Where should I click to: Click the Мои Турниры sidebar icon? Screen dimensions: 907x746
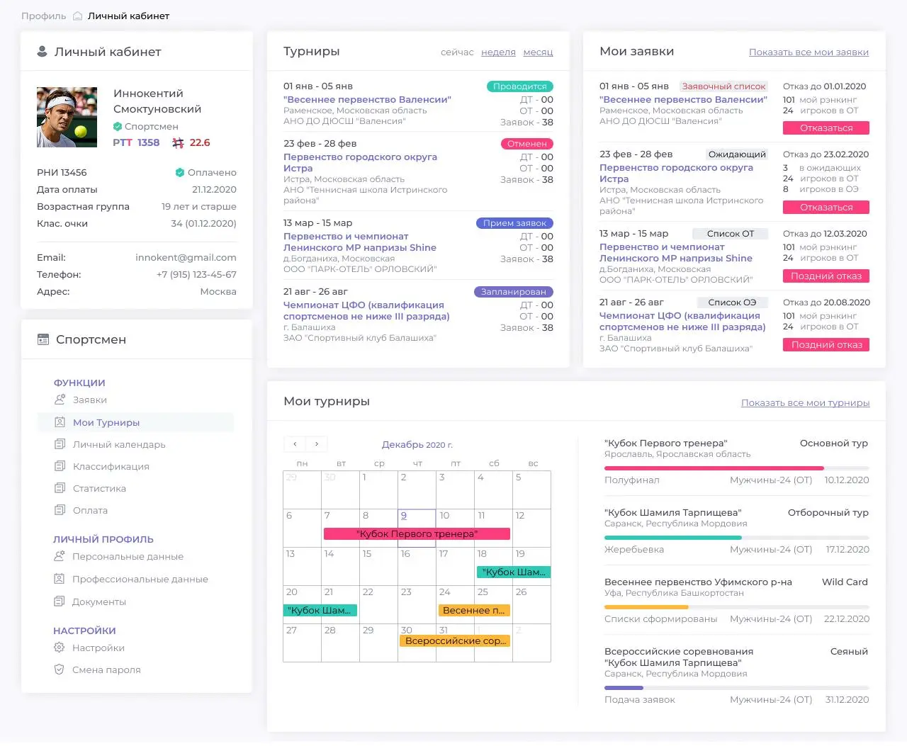coord(60,422)
